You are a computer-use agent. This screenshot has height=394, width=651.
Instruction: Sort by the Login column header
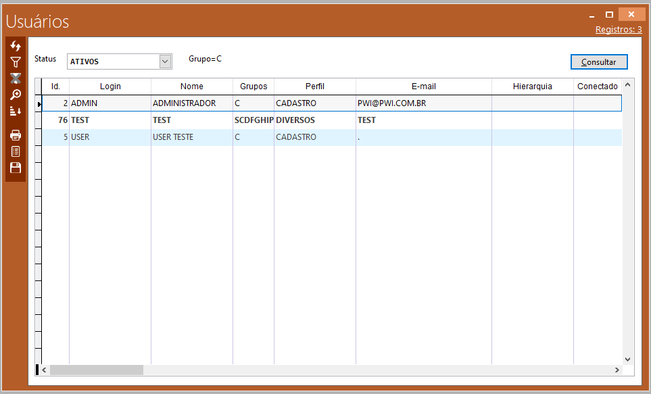110,87
